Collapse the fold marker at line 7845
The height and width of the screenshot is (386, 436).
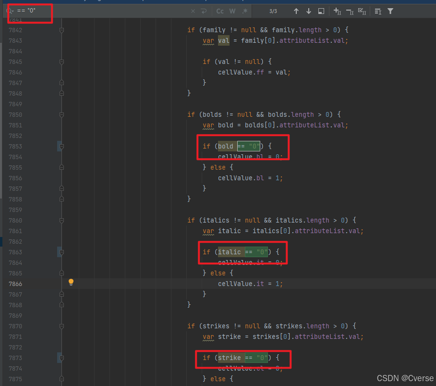(62, 62)
